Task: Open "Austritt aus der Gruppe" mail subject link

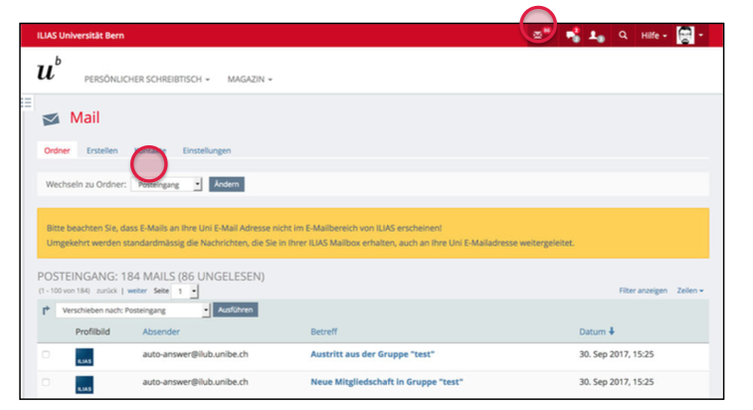Action: [x=372, y=354]
